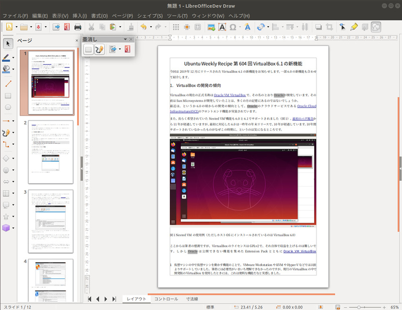Expand the Curves and Polygons dropdown arrow
The image size is (402, 310).
pyautogui.click(x=14, y=133)
